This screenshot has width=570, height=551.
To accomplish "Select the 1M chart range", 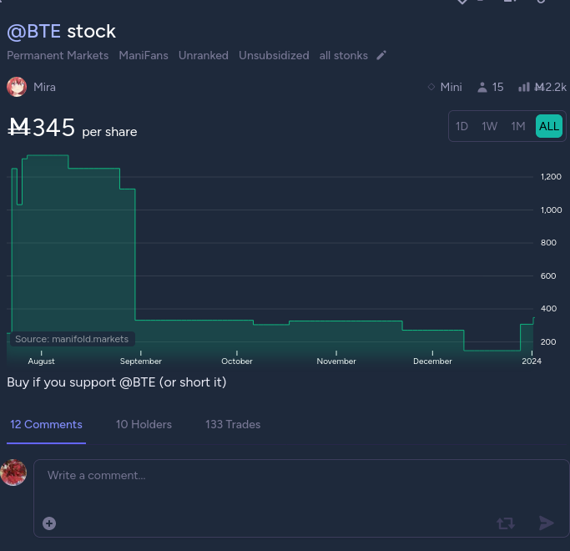I will [518, 126].
